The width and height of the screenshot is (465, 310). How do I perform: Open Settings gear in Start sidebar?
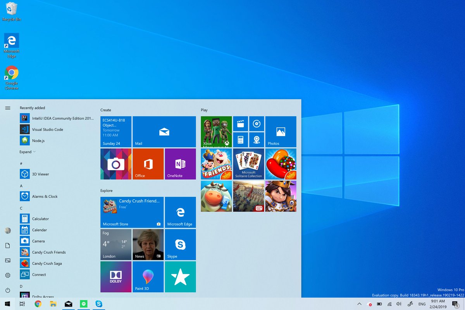8,275
